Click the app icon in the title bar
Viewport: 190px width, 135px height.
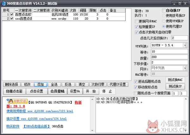click(3, 3)
